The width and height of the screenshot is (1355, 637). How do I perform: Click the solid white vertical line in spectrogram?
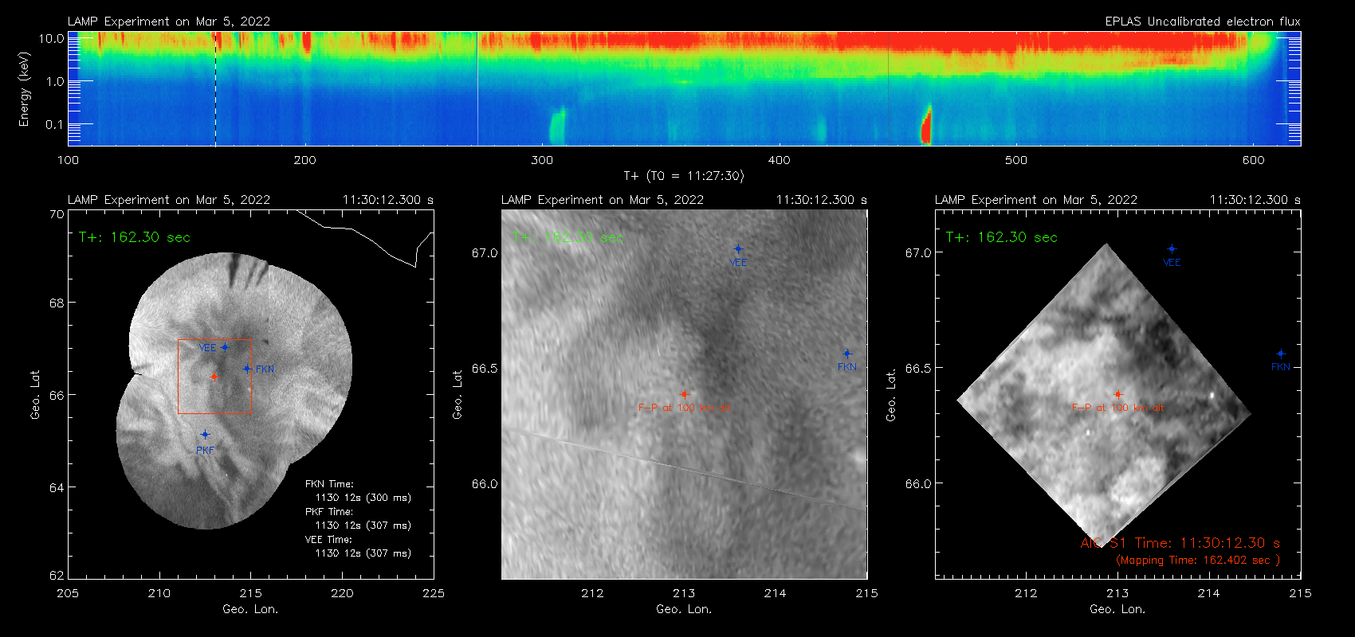477,88
